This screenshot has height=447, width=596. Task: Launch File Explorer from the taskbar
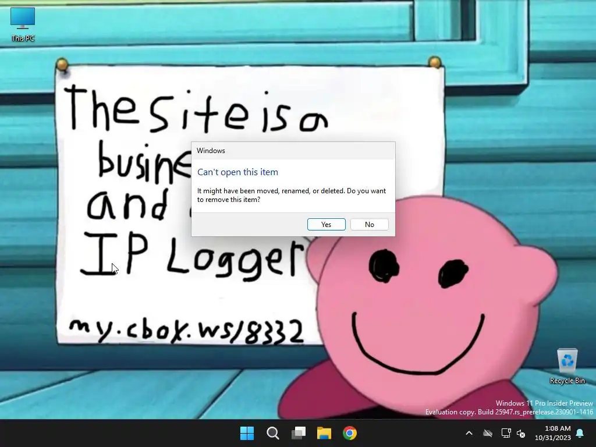tap(324, 433)
